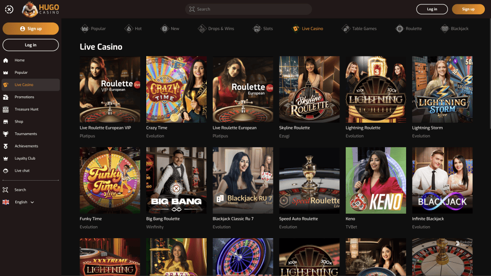Viewport: 491px width, 276px height.
Task: Open Treasure Hunt from the sidebar
Action: (31, 109)
